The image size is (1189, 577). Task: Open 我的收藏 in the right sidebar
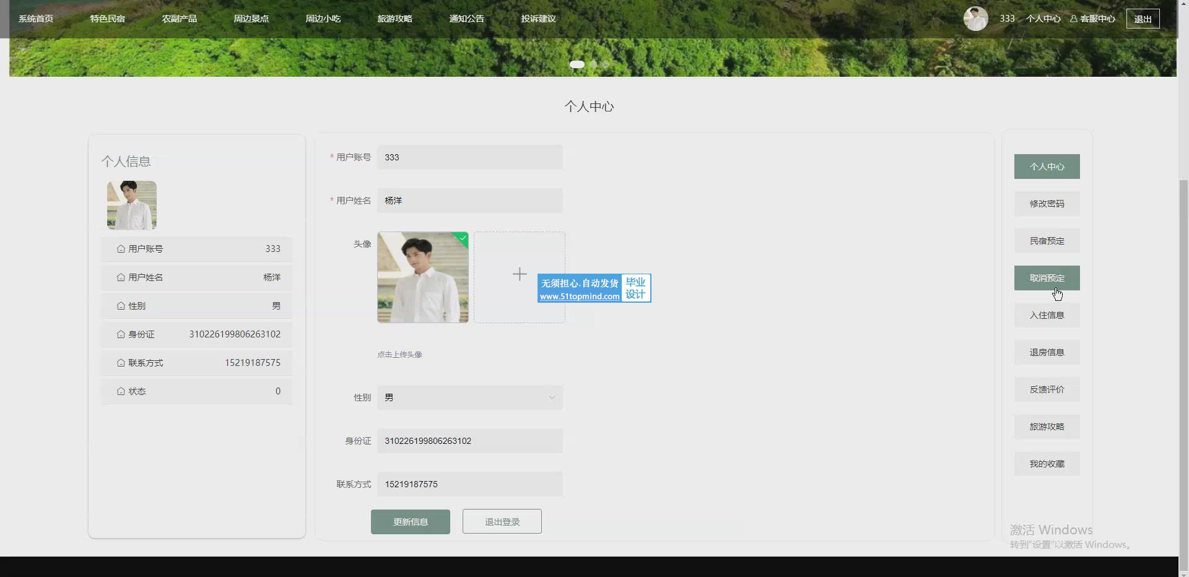tap(1047, 464)
